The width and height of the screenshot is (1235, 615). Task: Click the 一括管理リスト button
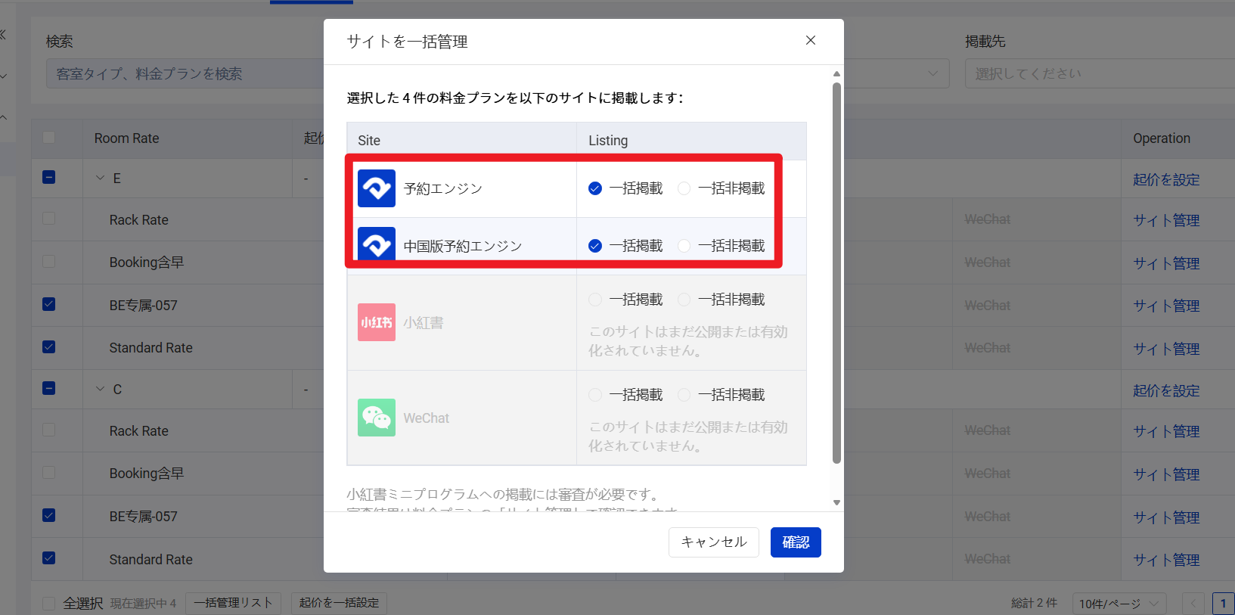click(x=233, y=603)
